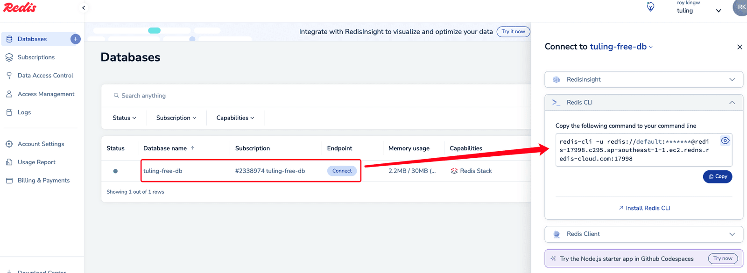This screenshot has width=747, height=273.
Task: Click the Memory usage column header
Action: (409, 148)
